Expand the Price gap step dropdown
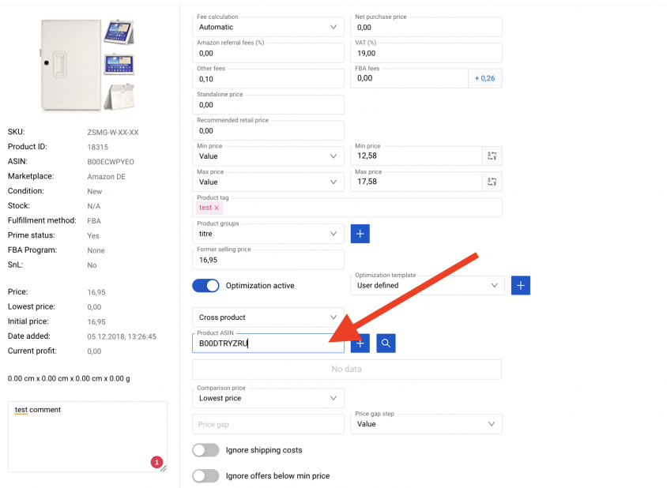The width and height of the screenshot is (667, 488). coord(426,424)
